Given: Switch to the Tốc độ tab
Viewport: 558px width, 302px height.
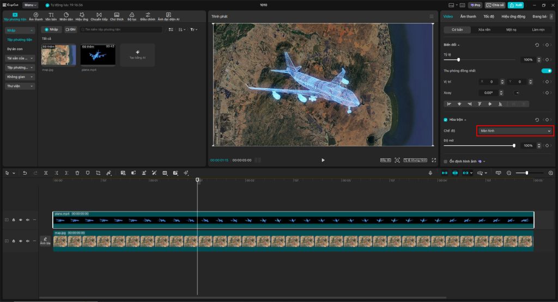Looking at the screenshot, I should click(x=488, y=16).
